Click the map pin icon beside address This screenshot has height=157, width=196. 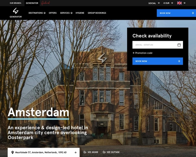coord(12,152)
